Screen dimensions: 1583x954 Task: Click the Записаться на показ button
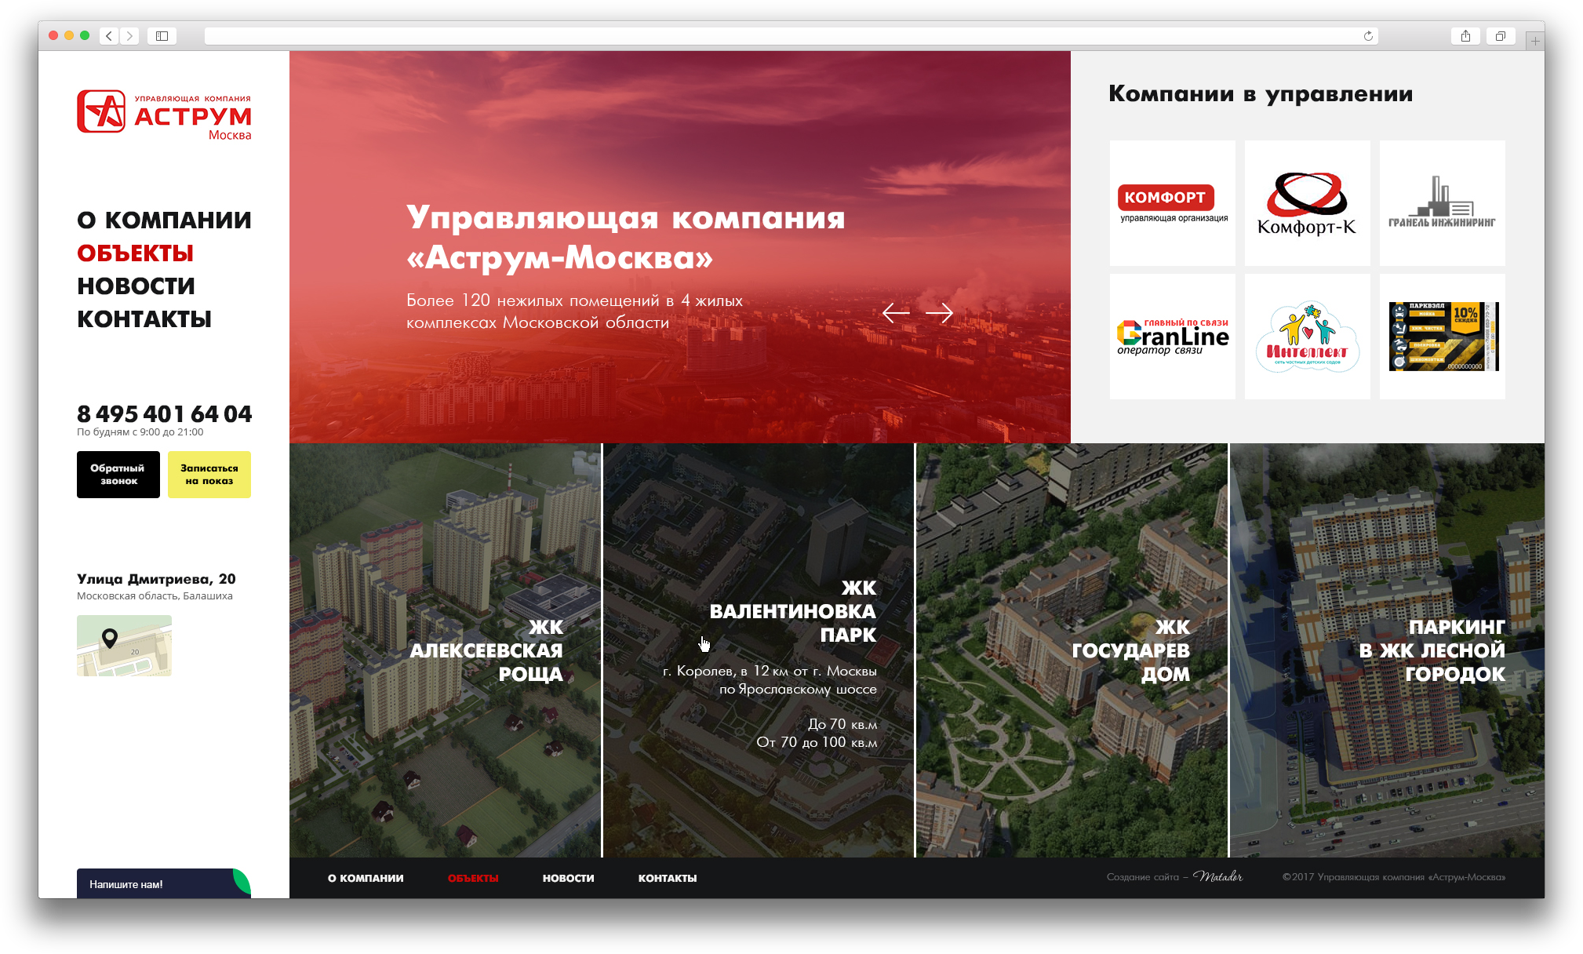[x=209, y=475]
